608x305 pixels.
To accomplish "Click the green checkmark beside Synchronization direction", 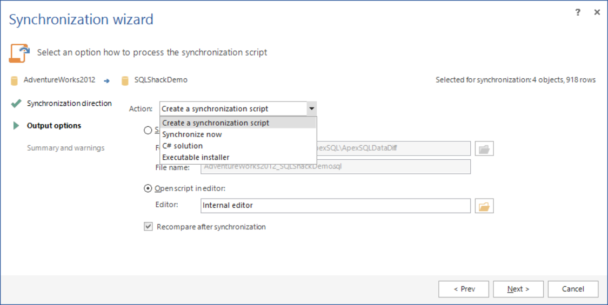I will 16,103.
